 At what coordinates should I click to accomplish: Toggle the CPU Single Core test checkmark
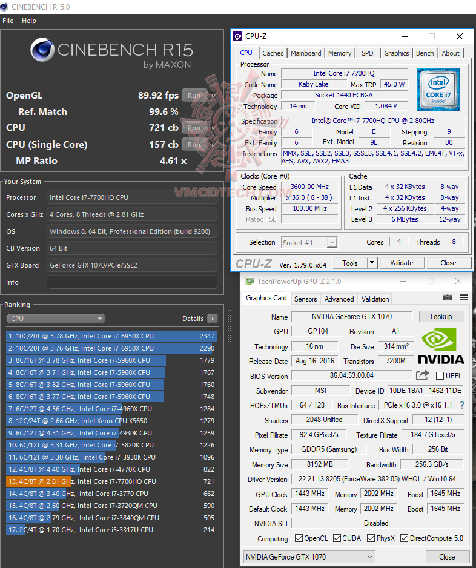click(x=214, y=144)
